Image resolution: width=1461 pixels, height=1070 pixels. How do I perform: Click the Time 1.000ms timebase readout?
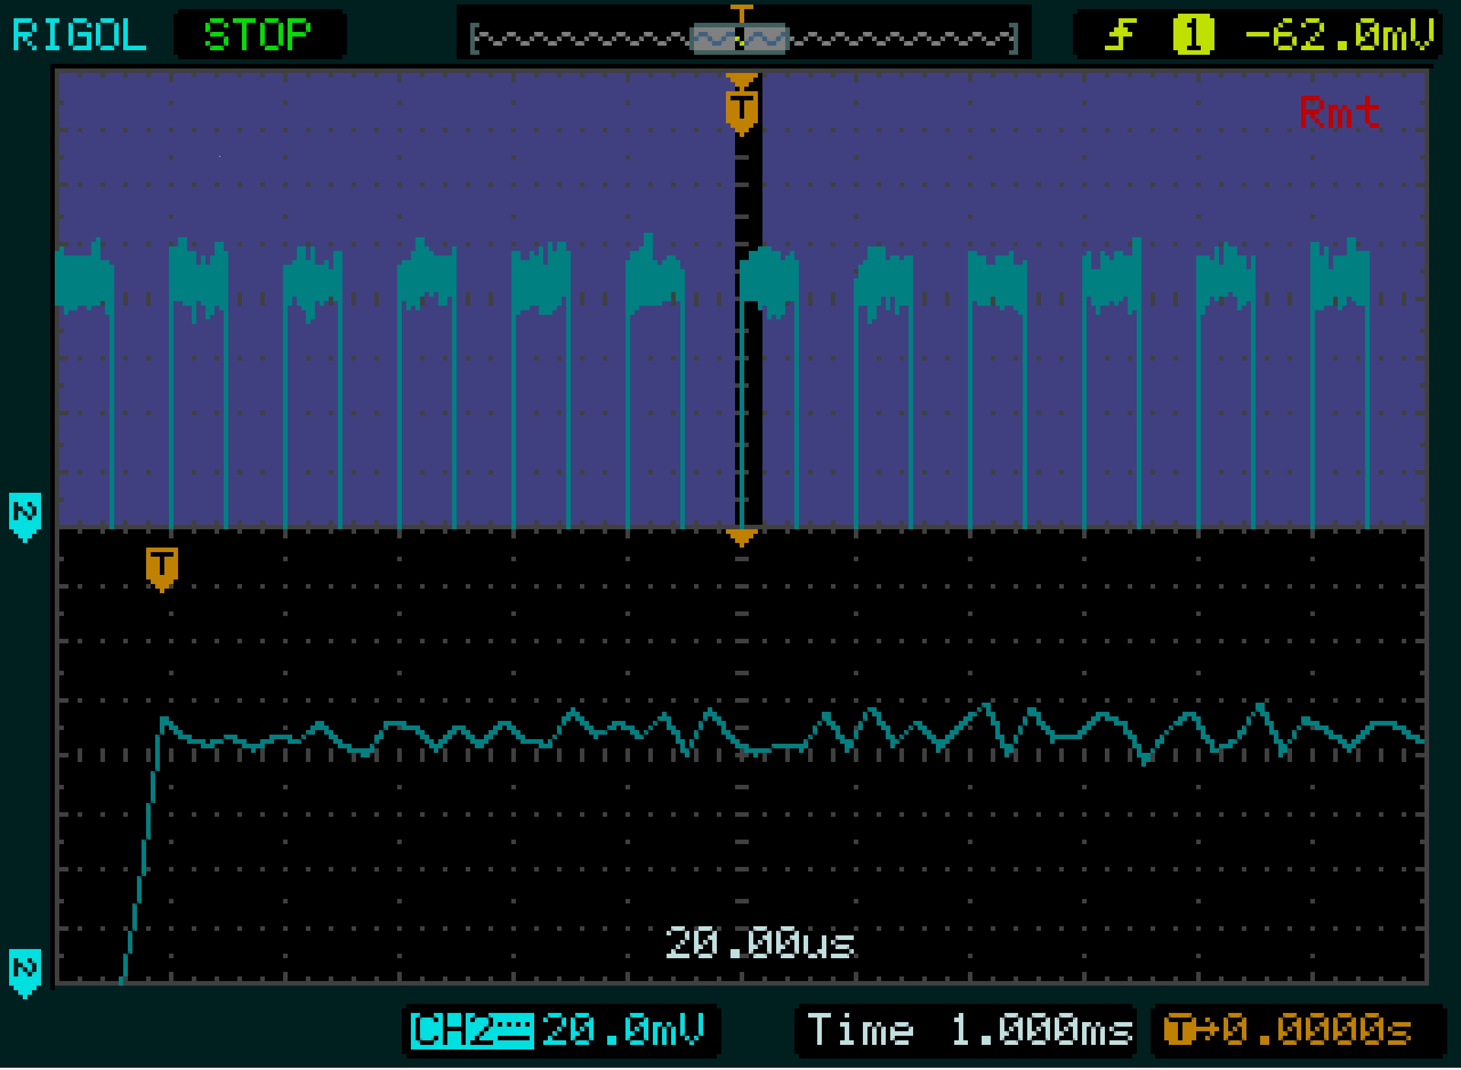pos(971,1030)
